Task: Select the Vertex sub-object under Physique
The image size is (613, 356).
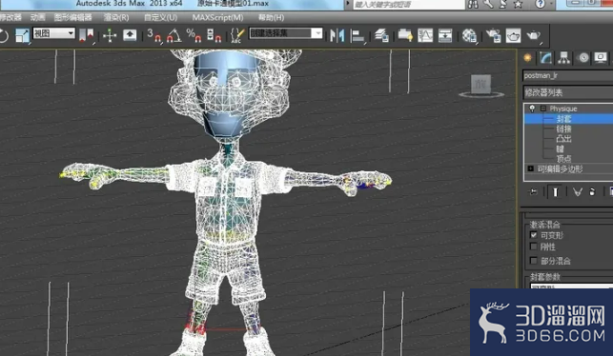Action: 563,158
